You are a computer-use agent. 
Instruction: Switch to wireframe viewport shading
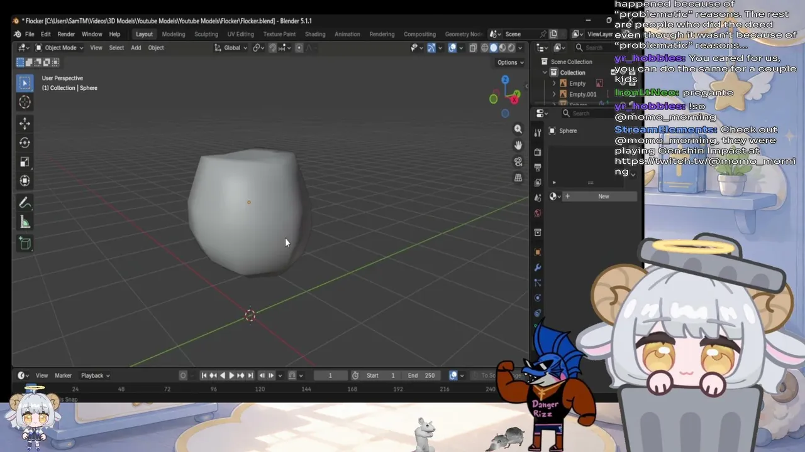click(485, 48)
